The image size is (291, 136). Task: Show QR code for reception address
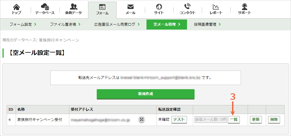click(142, 120)
